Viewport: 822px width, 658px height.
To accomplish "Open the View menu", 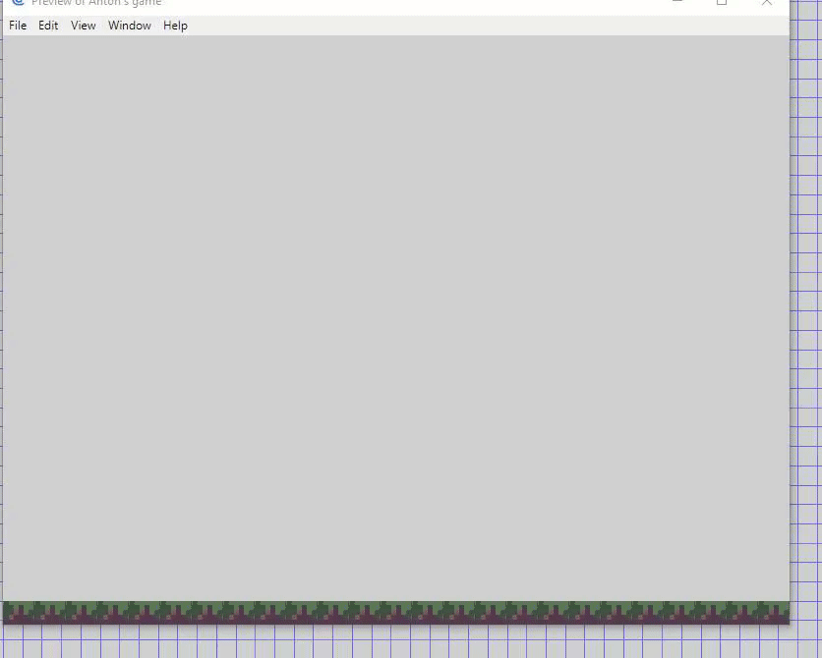I will 84,26.
